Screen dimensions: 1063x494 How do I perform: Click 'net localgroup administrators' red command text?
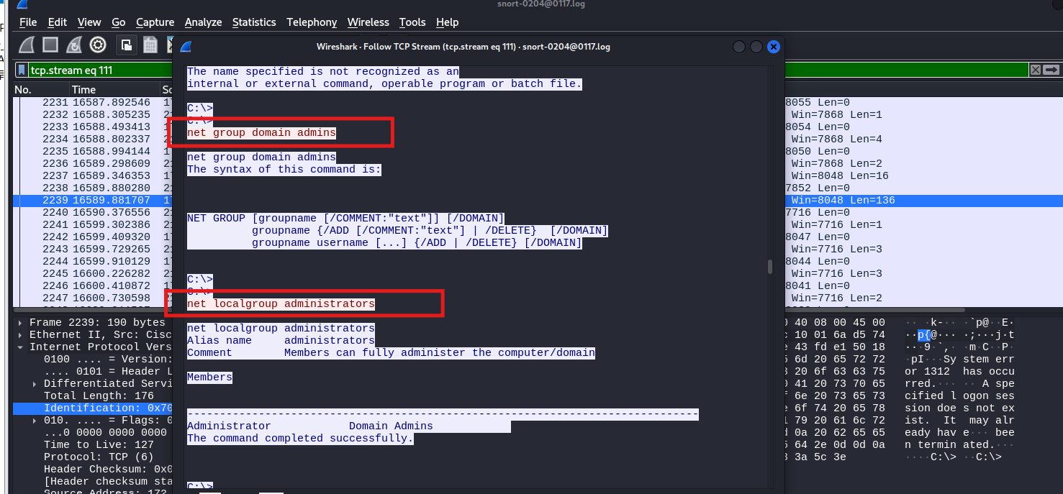click(281, 304)
